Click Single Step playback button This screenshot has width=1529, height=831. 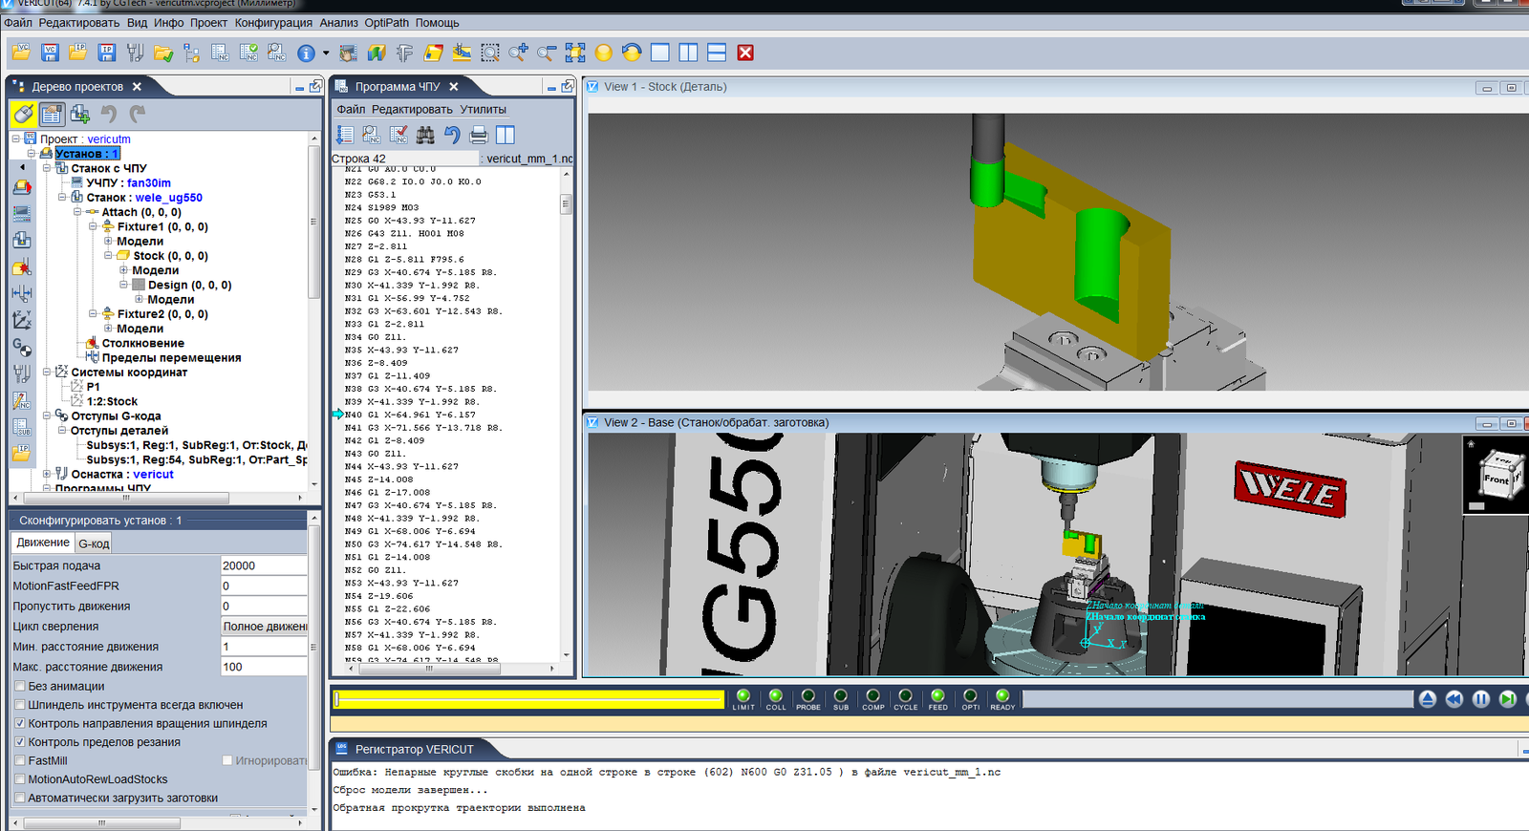(1508, 699)
